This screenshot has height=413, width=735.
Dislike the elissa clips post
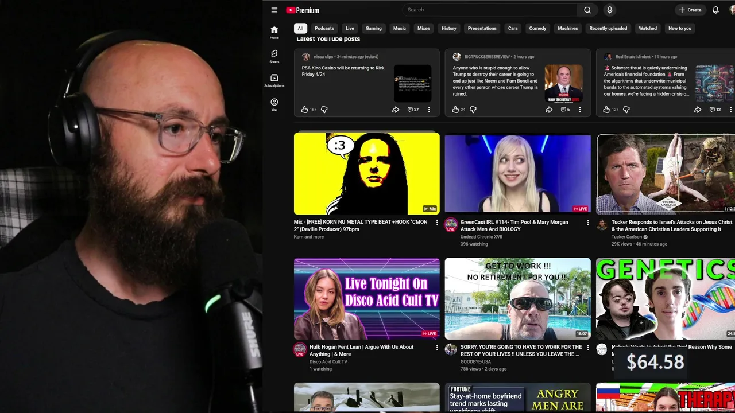tap(324, 110)
